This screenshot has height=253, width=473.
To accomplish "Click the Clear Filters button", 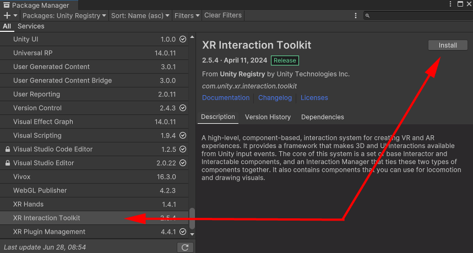I will (x=223, y=15).
